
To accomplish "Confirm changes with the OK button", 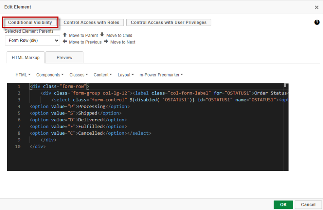I will [283, 204].
